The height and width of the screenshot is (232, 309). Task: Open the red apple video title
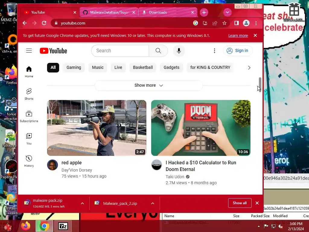(x=72, y=163)
